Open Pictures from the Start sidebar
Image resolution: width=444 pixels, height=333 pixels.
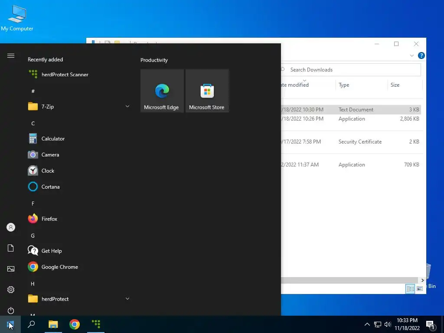(x=11, y=269)
